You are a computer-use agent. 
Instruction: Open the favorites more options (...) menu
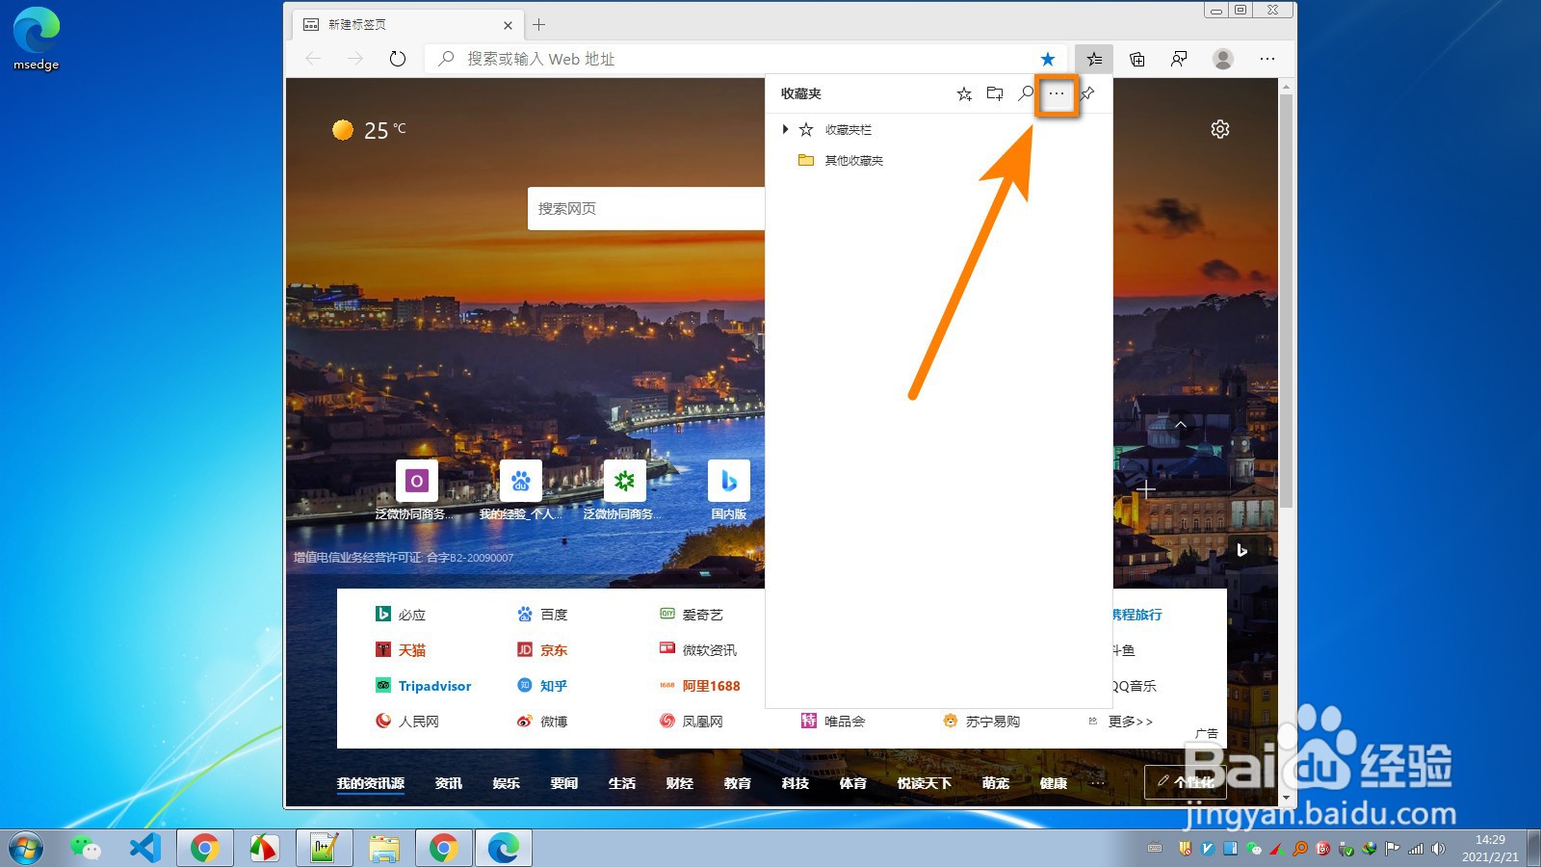point(1057,93)
